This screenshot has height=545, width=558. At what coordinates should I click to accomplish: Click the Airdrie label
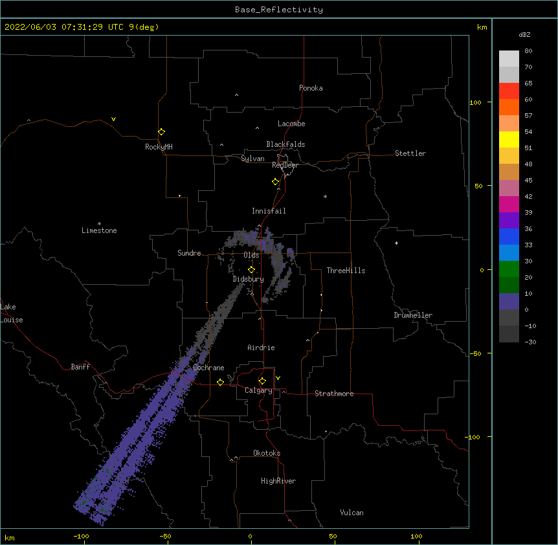(x=261, y=348)
